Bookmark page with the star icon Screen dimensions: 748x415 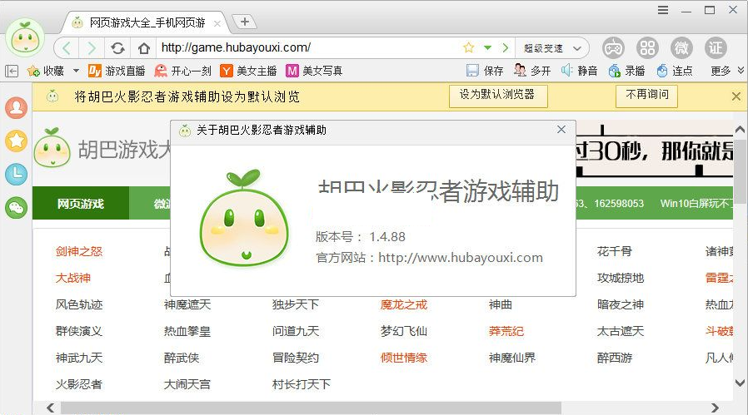[x=469, y=47]
